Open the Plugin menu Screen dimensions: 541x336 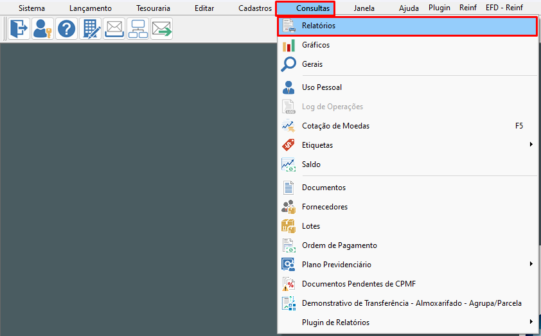click(439, 8)
